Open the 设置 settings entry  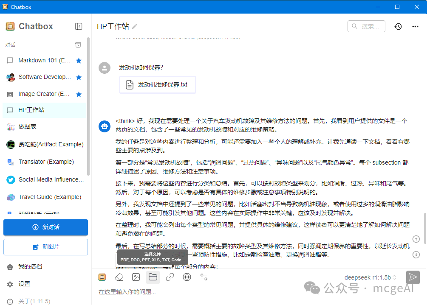coord(24,285)
